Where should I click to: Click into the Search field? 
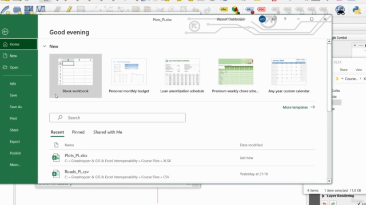[x=117, y=118]
